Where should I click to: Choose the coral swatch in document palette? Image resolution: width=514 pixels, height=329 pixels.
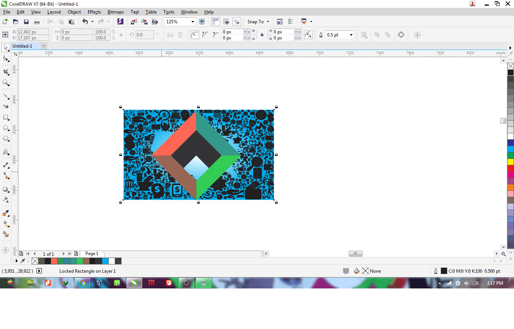pos(54,261)
